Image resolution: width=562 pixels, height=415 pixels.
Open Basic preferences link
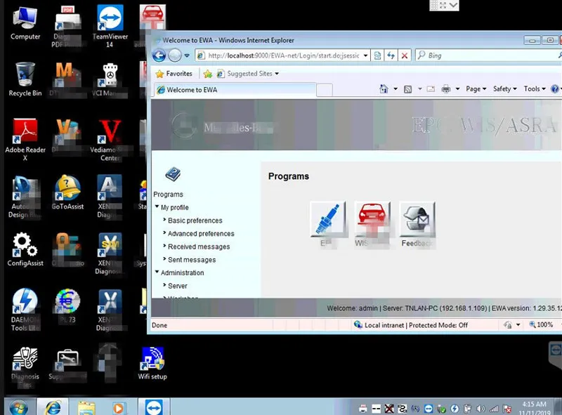pyautogui.click(x=195, y=220)
